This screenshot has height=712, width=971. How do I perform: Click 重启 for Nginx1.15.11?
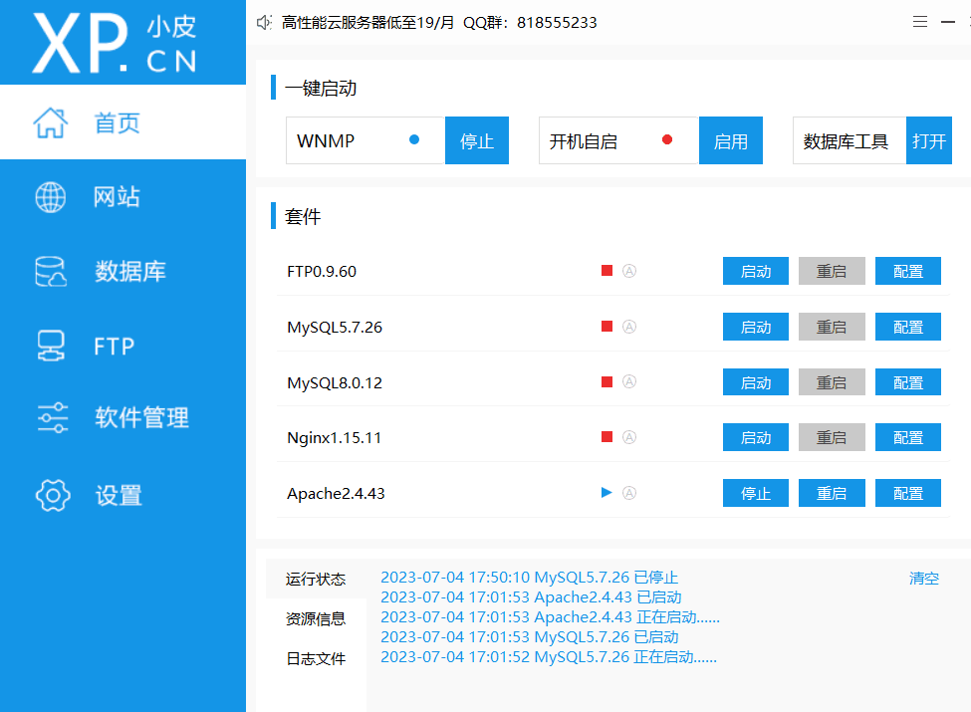pos(832,438)
